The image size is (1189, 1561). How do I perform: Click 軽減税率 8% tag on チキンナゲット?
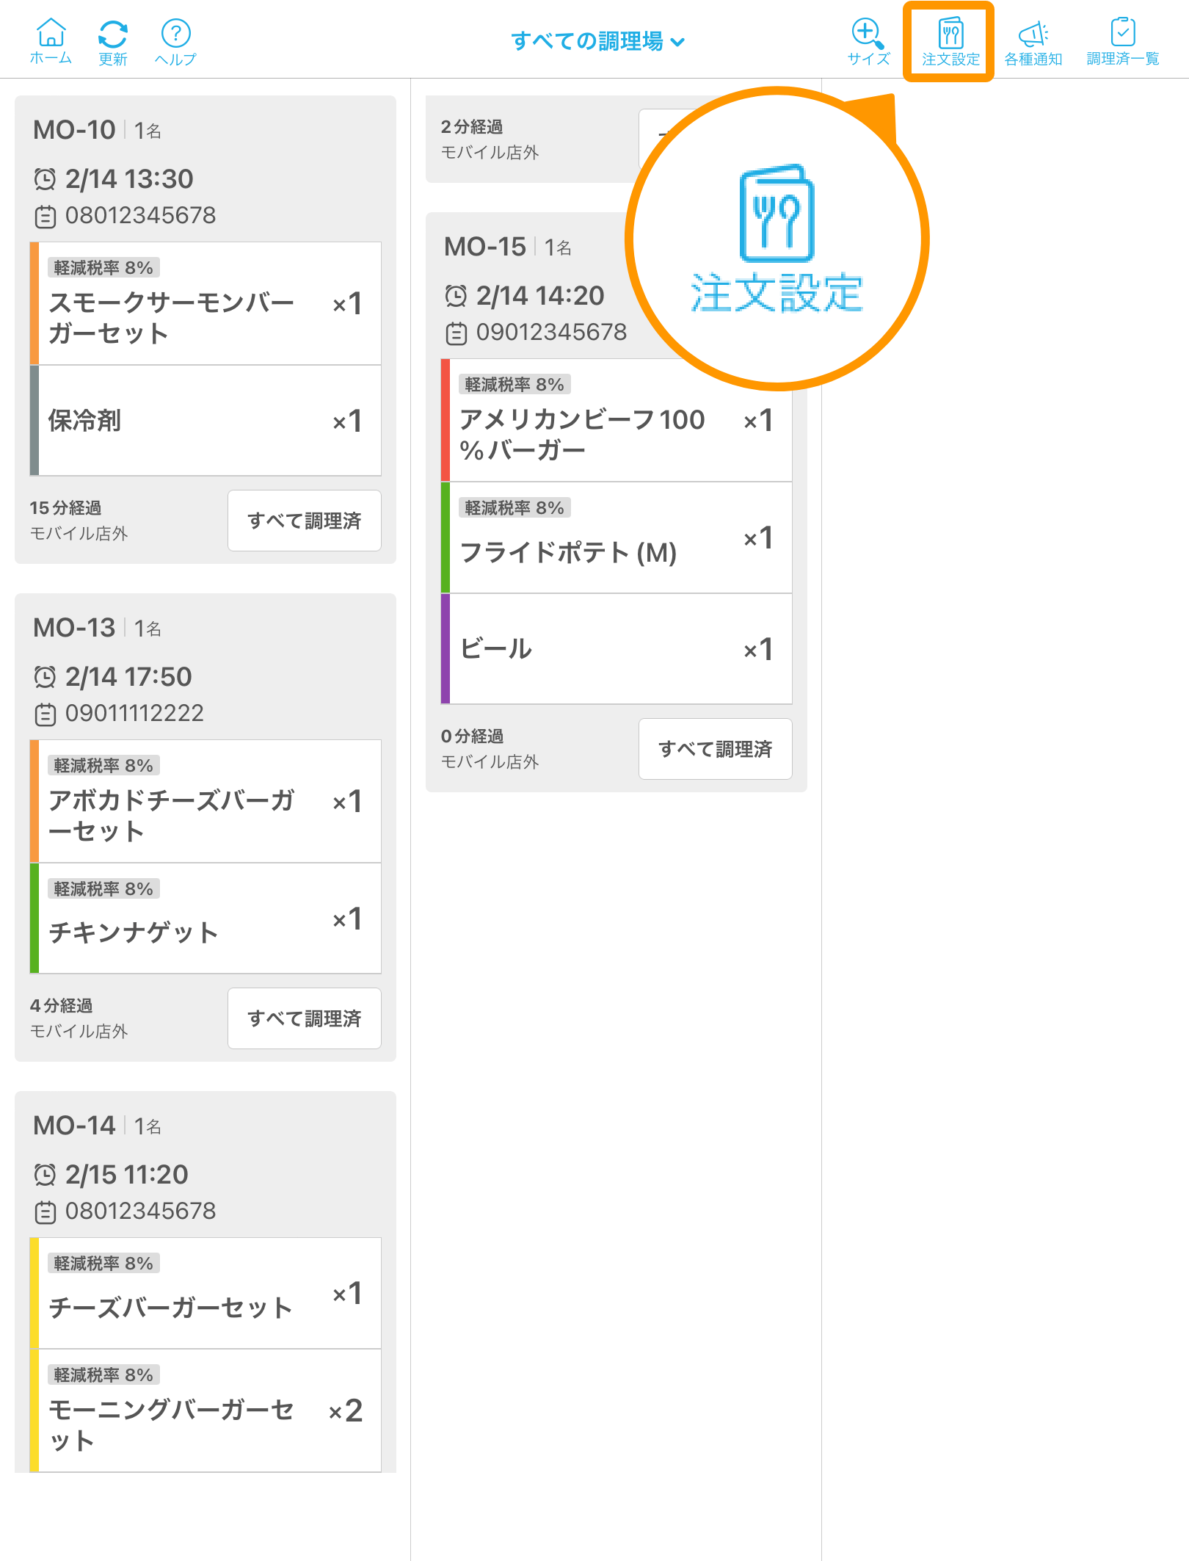(103, 888)
